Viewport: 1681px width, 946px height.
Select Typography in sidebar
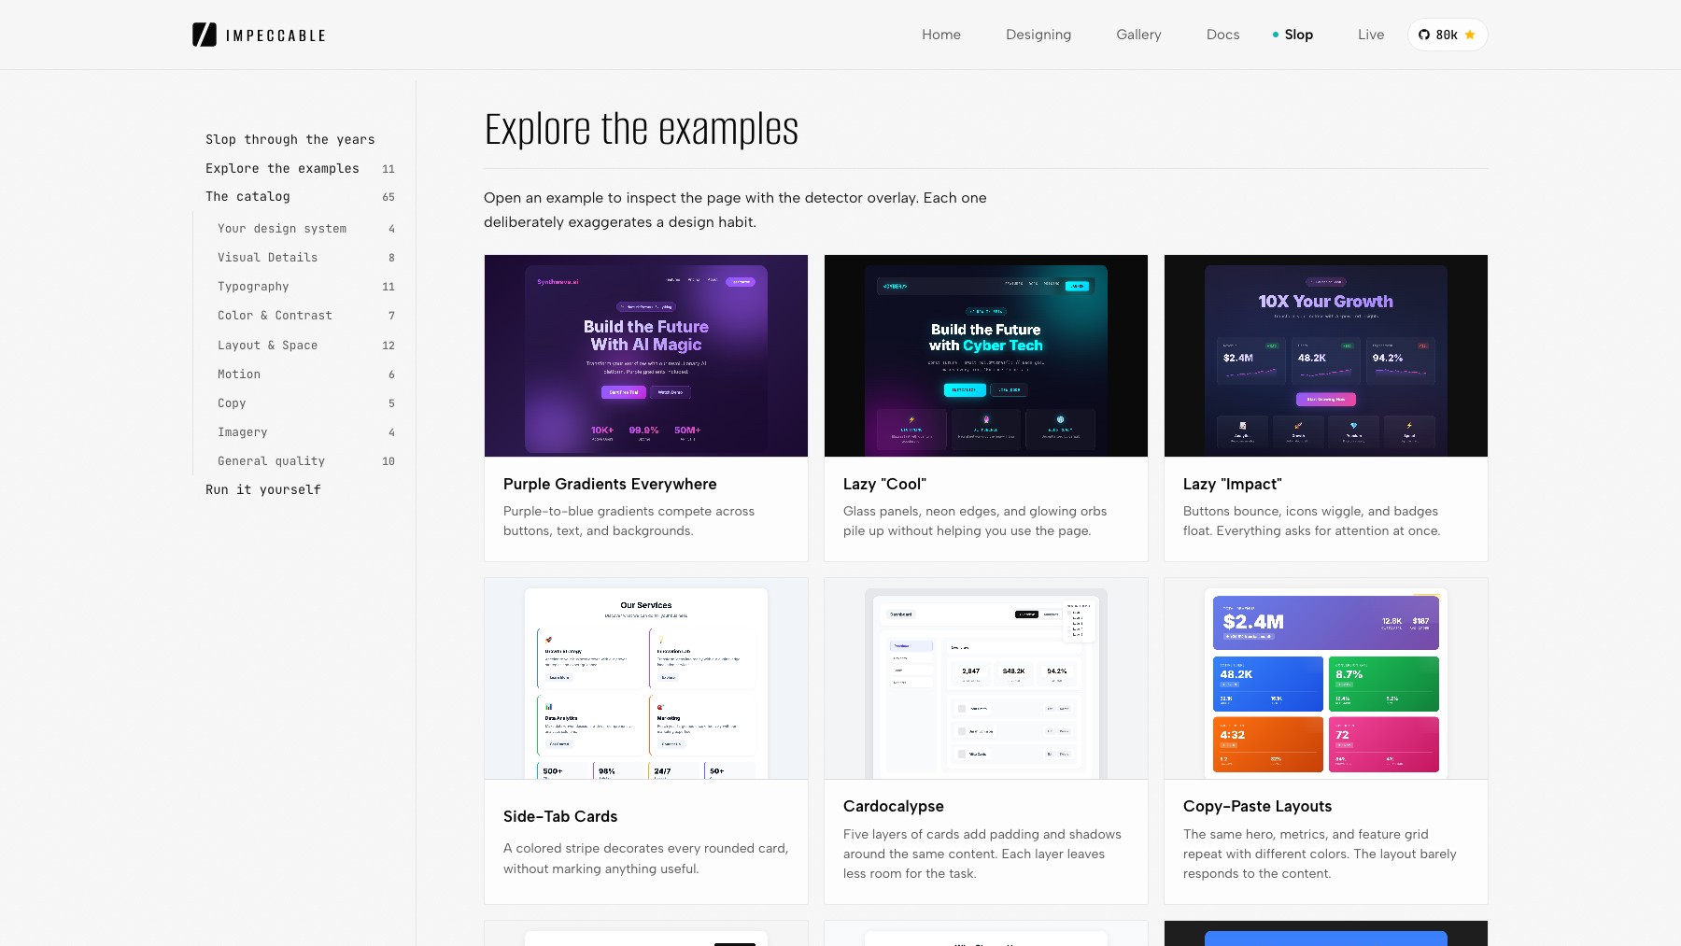[306, 286]
